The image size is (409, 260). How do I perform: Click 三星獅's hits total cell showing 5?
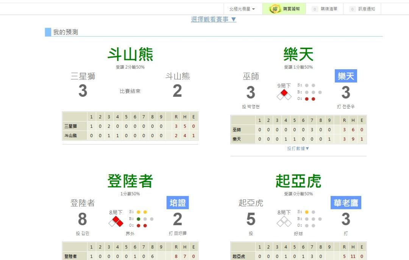185,126
